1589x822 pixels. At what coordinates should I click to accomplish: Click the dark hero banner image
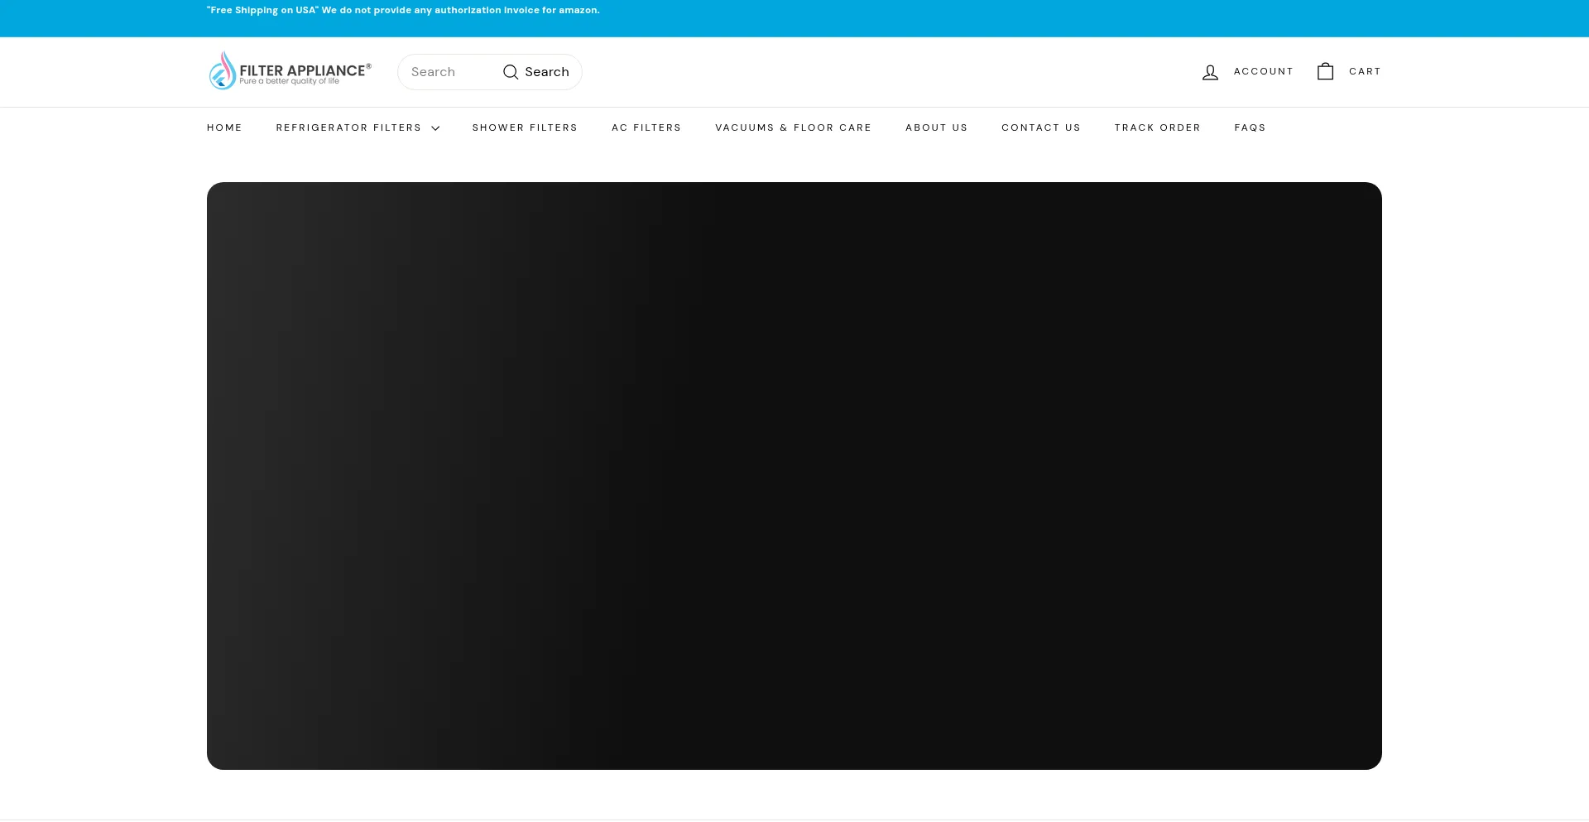(x=794, y=476)
